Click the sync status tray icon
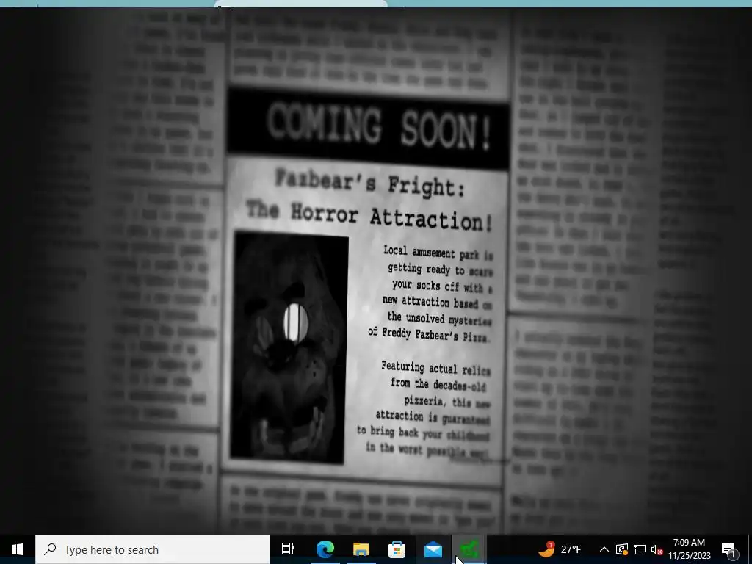752x564 pixels. click(622, 549)
